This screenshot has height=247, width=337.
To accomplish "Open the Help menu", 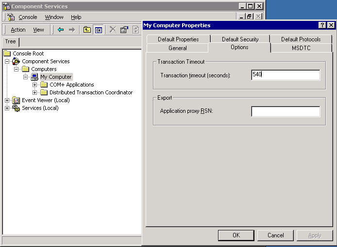I will (76, 17).
